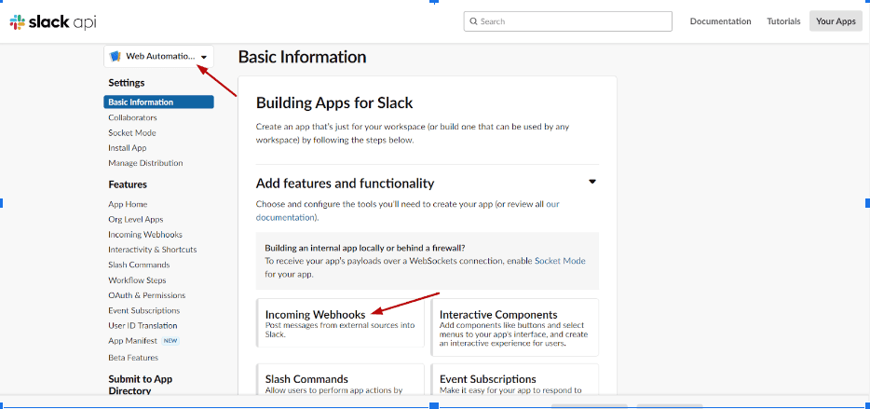Open the Event Subscriptions feature card

514,379
